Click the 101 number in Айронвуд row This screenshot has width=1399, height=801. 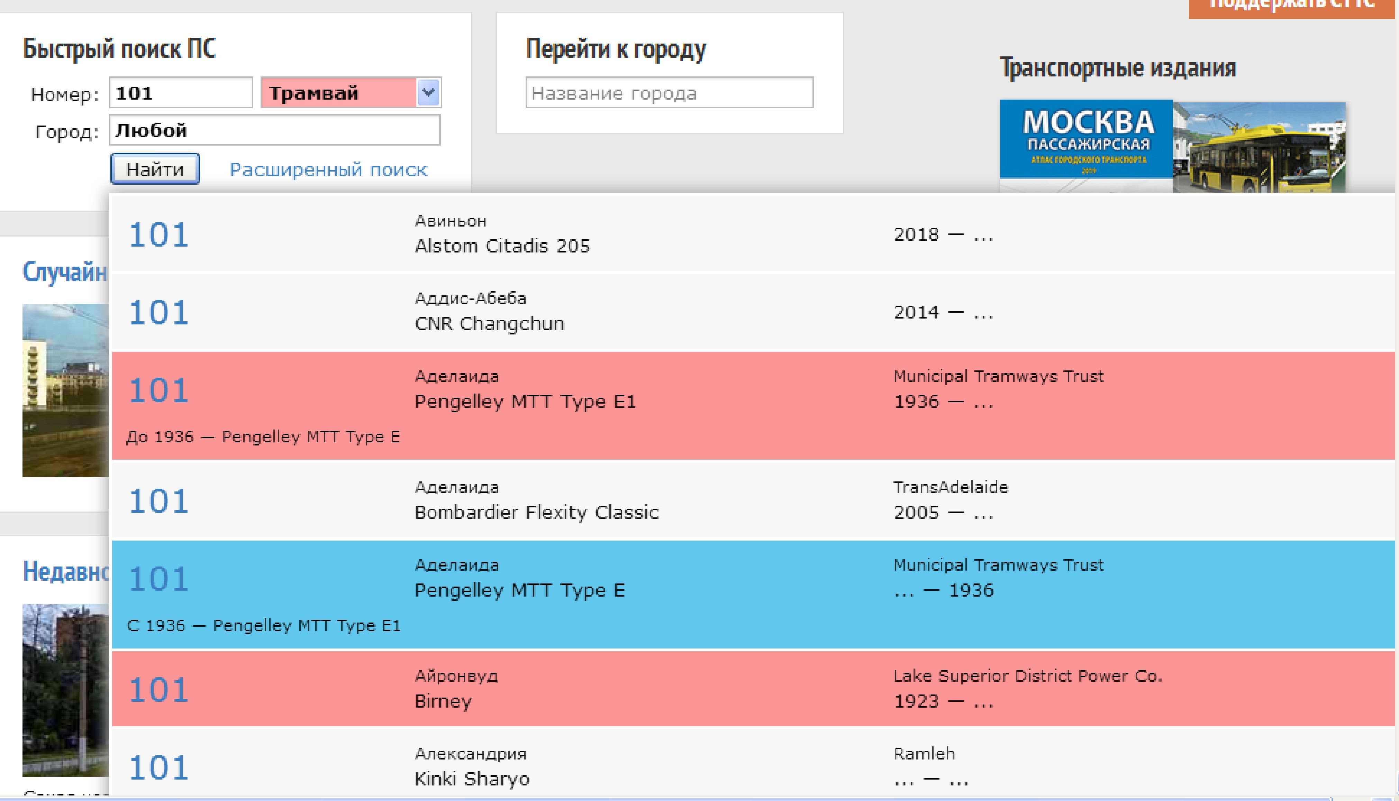pos(158,690)
